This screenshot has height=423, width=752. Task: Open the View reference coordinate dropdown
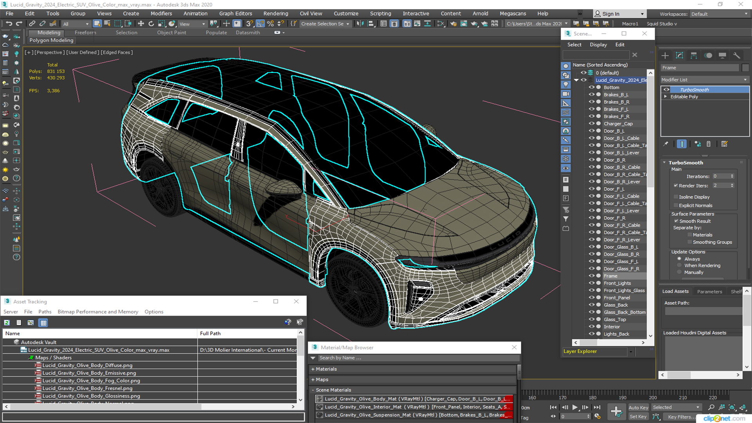click(x=192, y=24)
